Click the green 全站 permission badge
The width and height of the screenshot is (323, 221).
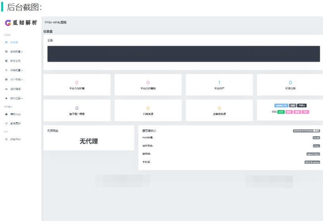[281, 112]
